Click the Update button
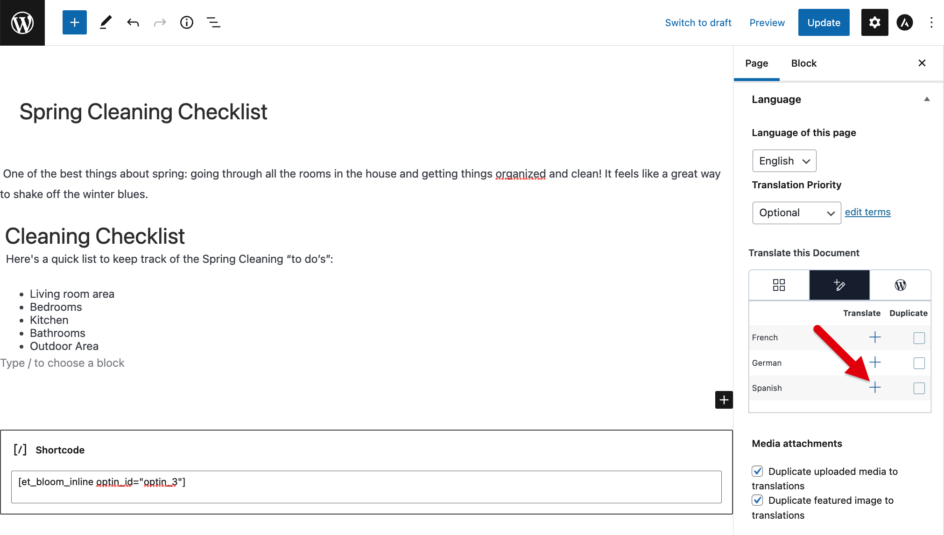 pos(824,22)
